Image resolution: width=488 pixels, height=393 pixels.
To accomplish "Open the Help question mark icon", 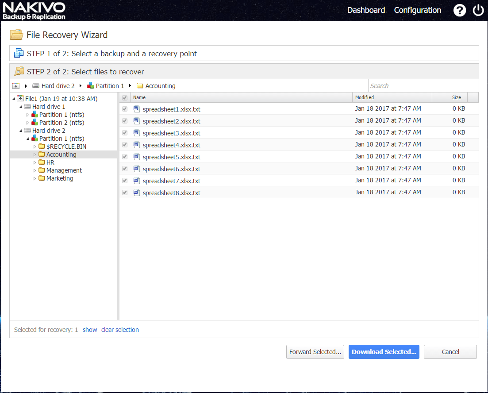I will pyautogui.click(x=459, y=10).
